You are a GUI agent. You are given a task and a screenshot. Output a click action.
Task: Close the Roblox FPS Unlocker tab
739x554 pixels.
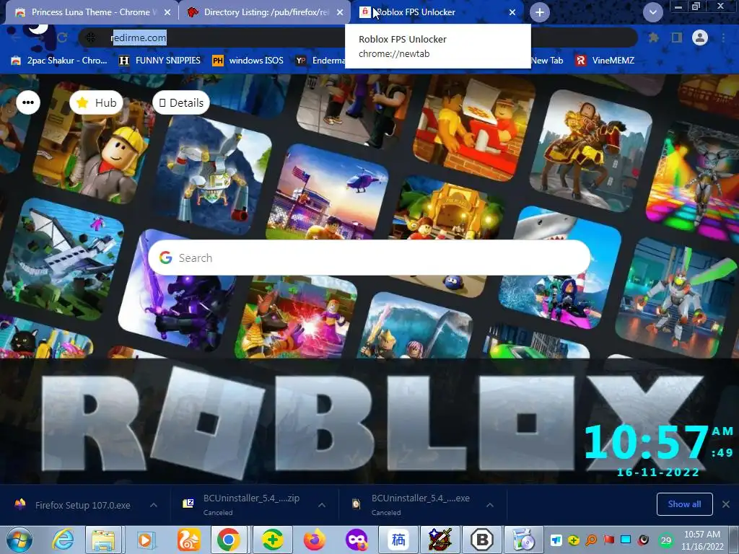[512, 13]
